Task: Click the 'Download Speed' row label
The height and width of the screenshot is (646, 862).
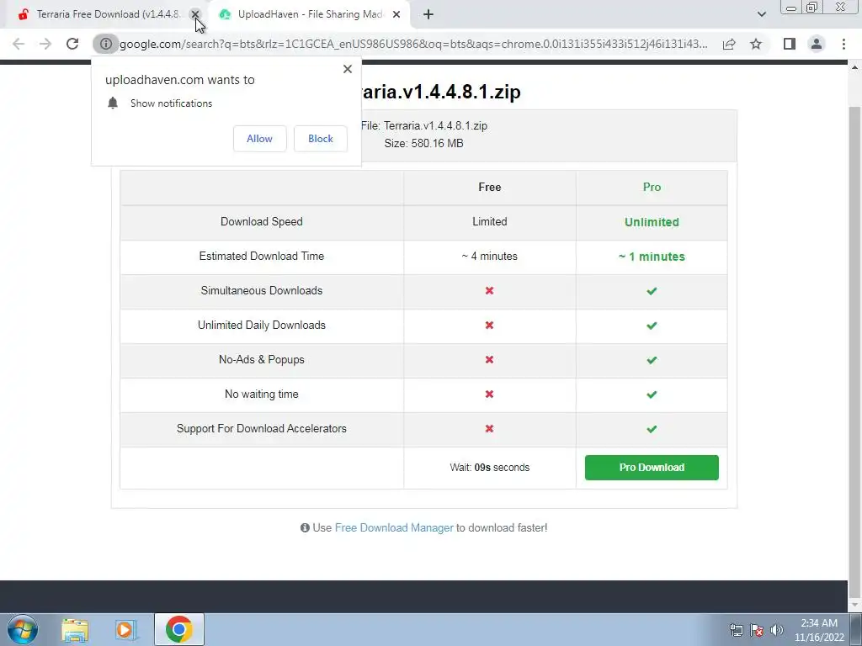Action: pos(262,221)
